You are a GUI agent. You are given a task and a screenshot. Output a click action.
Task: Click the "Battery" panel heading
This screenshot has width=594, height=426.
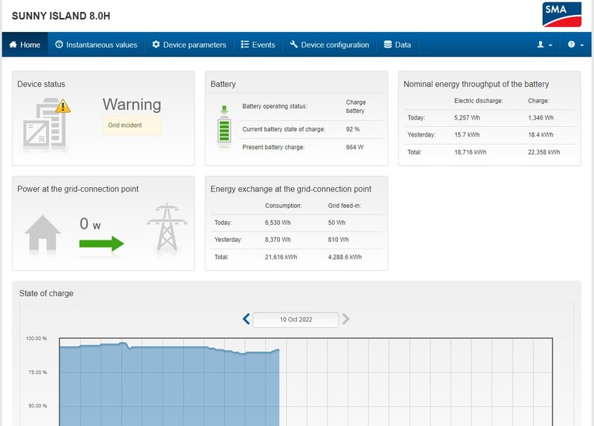coord(223,84)
